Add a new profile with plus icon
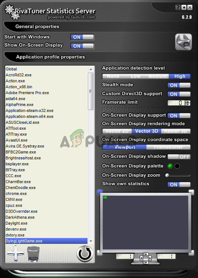The height and width of the screenshot is (278, 198). pos(16,254)
